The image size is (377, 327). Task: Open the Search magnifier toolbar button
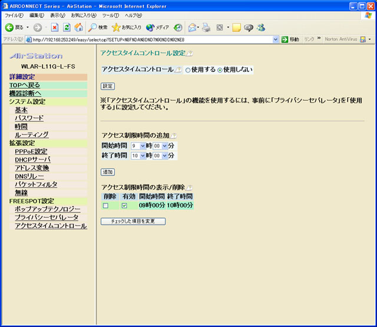click(x=98, y=28)
